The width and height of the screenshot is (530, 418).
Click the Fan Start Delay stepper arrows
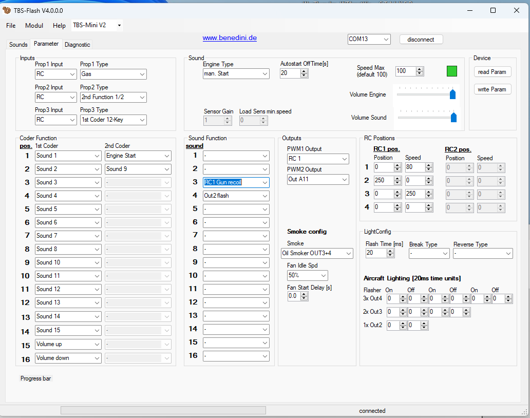(x=304, y=296)
